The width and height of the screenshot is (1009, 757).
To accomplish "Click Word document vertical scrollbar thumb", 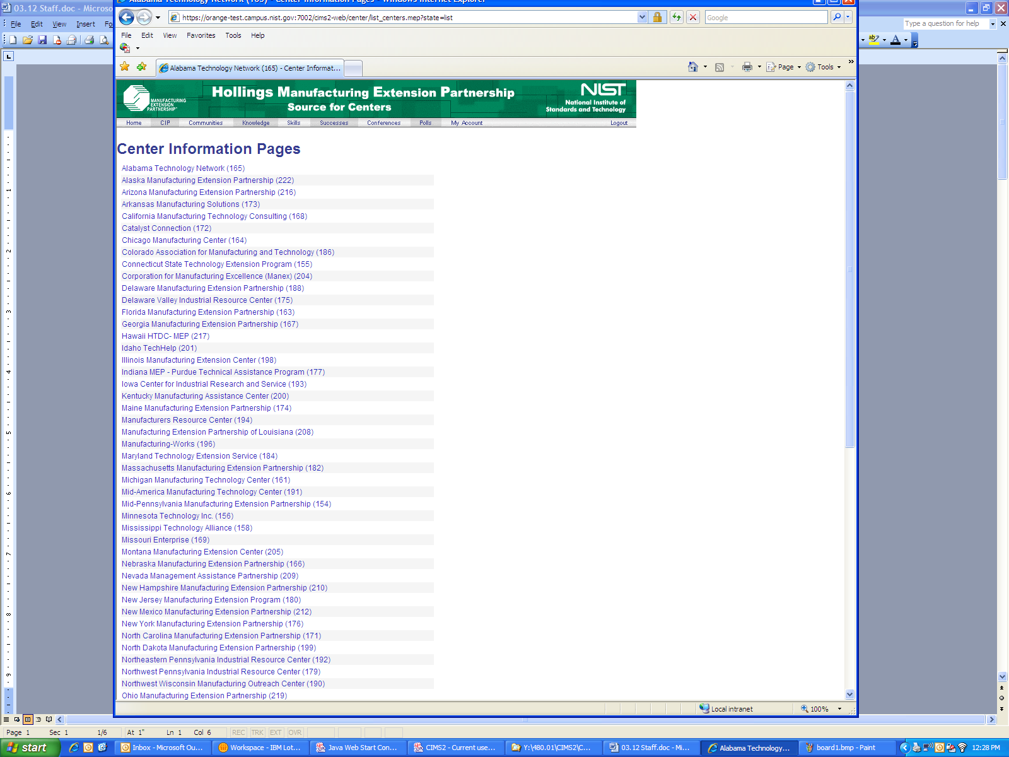I will point(1002,122).
